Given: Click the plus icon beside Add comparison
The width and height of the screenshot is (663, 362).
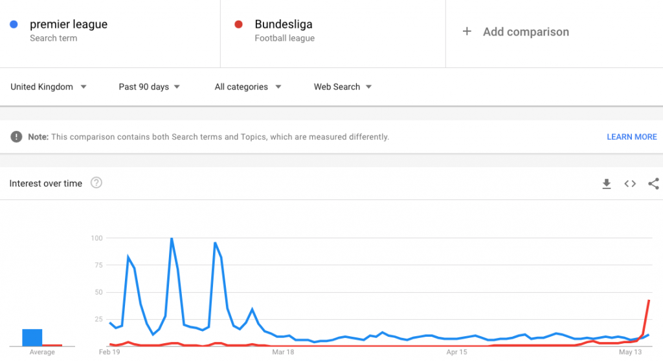Looking at the screenshot, I should tap(467, 31).
